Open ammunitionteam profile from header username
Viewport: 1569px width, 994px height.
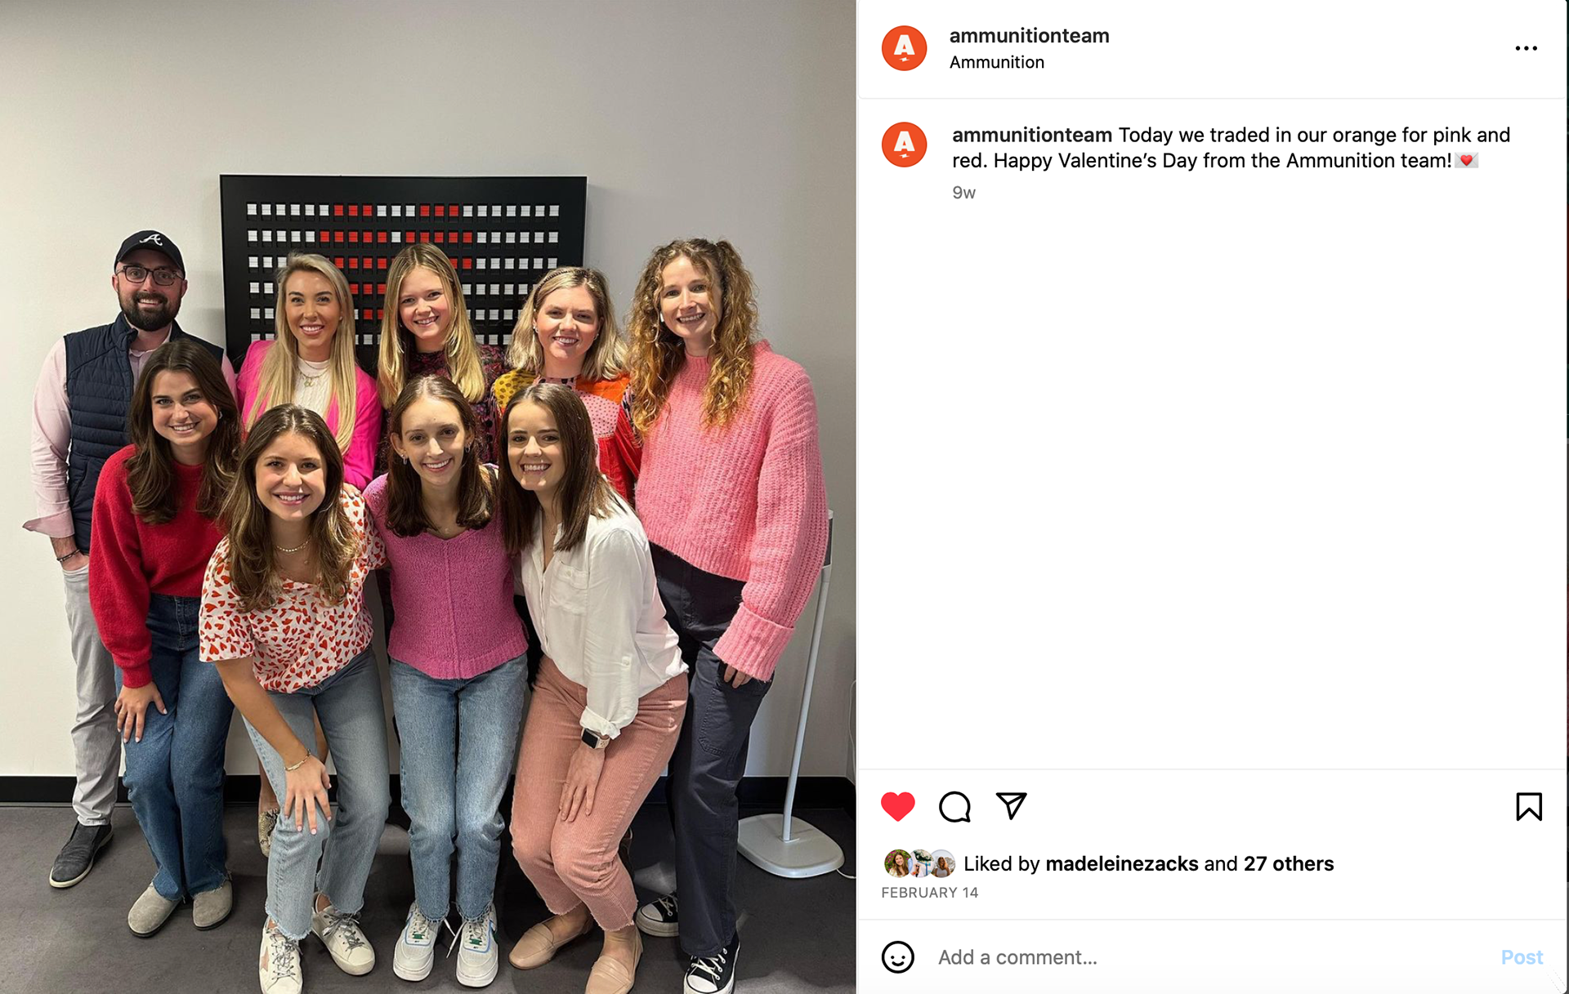click(x=1029, y=36)
